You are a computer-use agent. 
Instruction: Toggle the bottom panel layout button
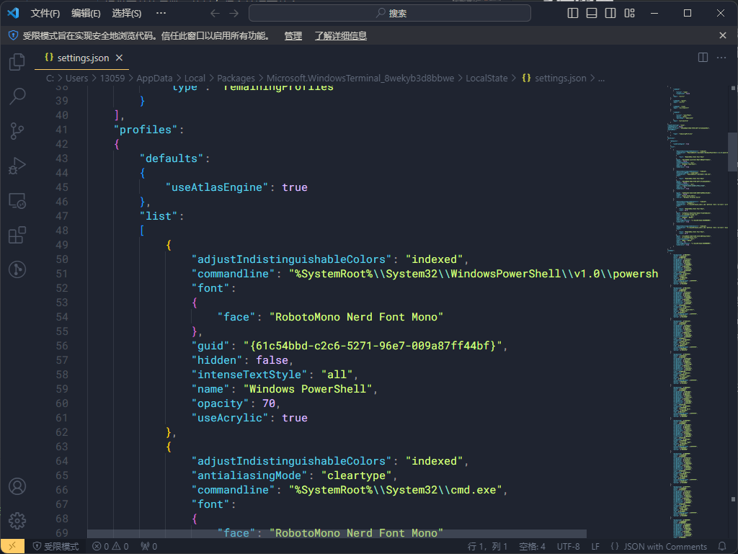click(592, 13)
